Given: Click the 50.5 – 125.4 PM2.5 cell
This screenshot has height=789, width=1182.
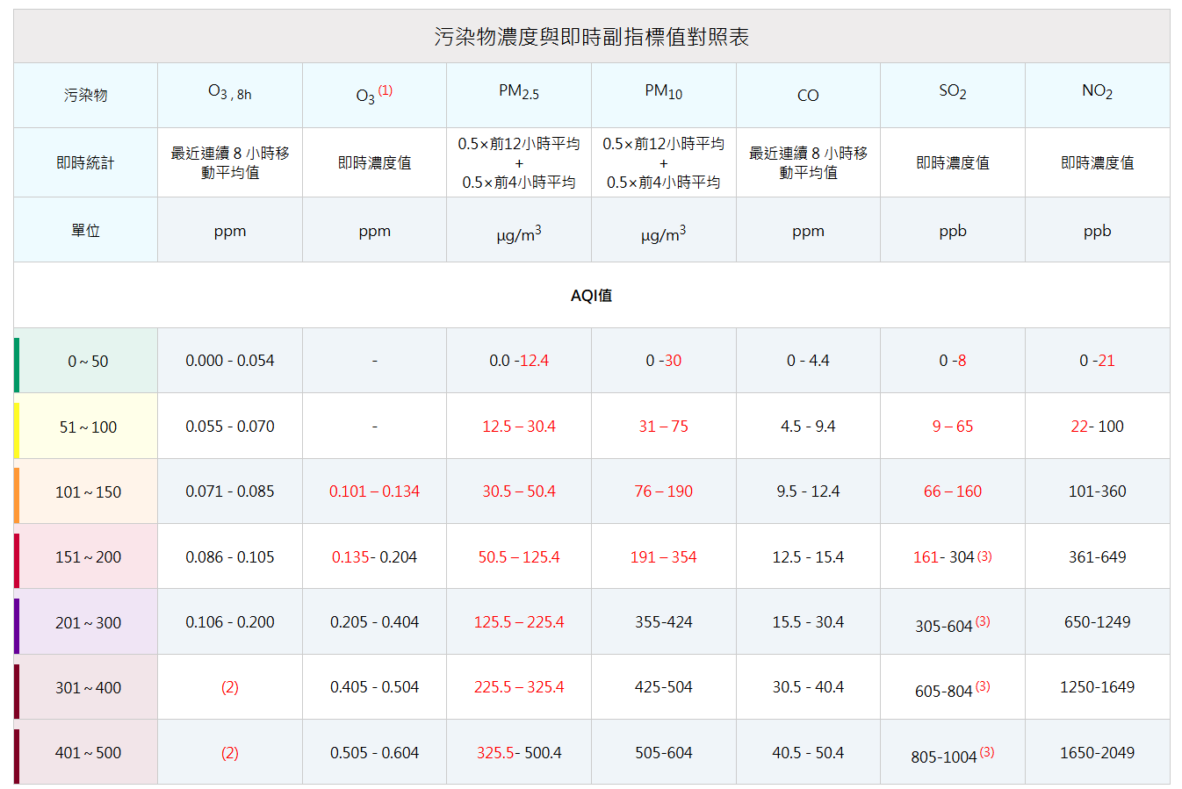Looking at the screenshot, I should point(519,556).
